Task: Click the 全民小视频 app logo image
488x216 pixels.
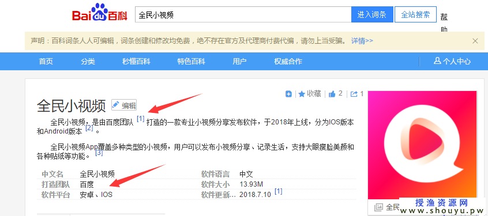Action: (422, 145)
